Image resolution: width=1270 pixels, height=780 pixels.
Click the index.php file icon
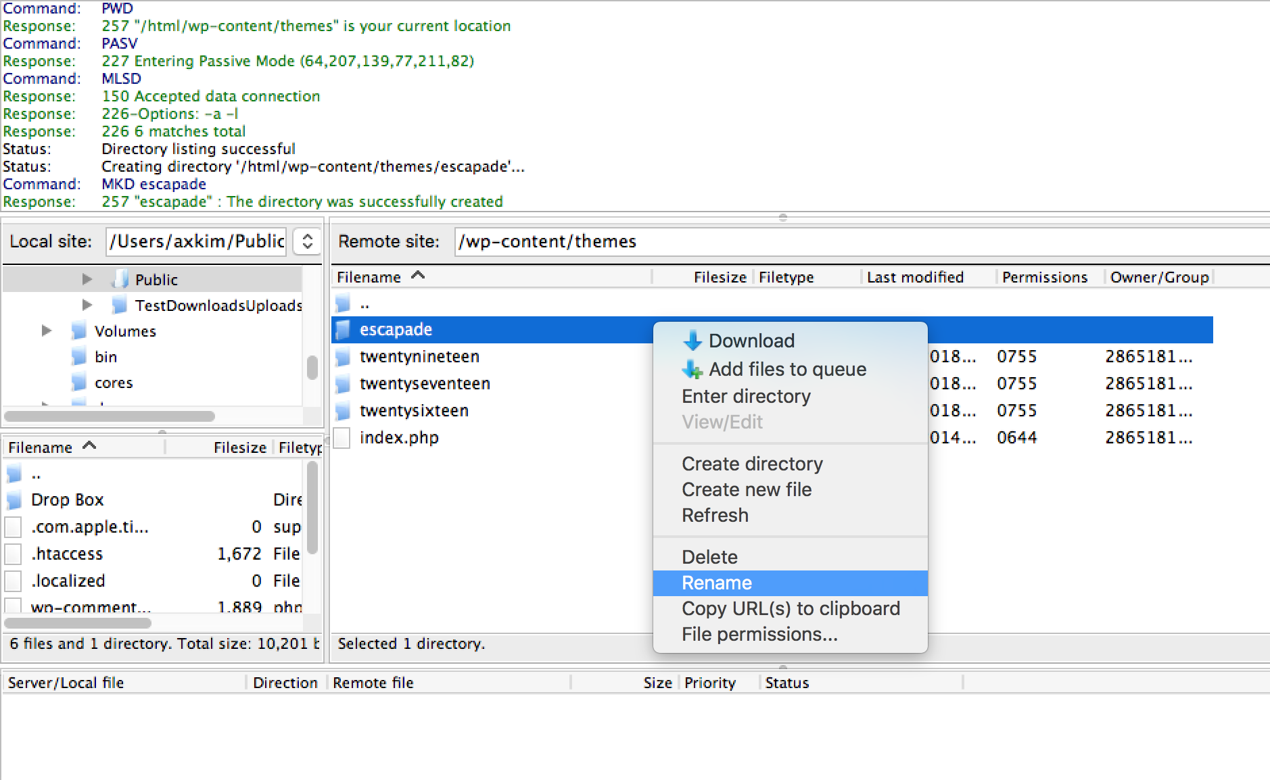342,437
